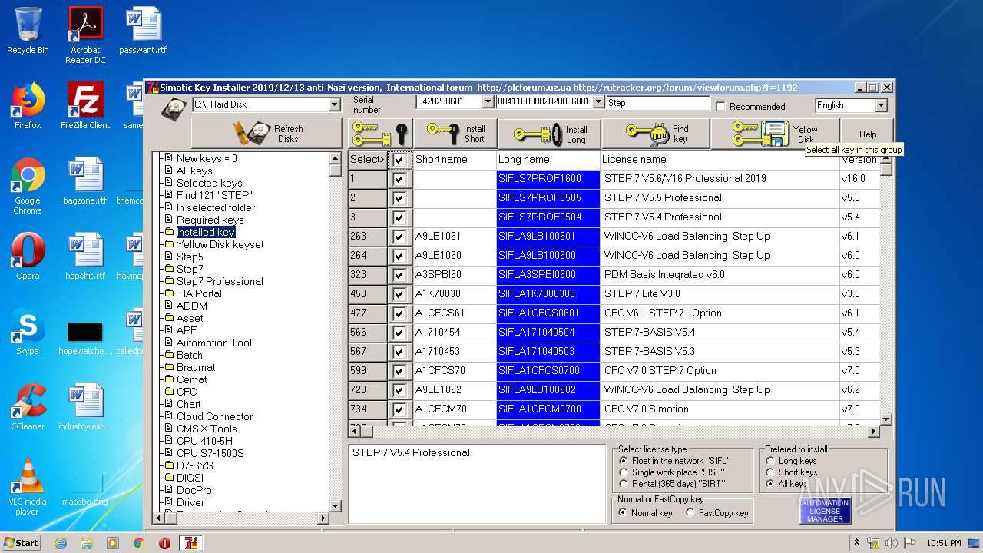Uncheck the row 1 SIFLS7PROF1600 checkbox
Screen dimensions: 983x553
pos(399,179)
